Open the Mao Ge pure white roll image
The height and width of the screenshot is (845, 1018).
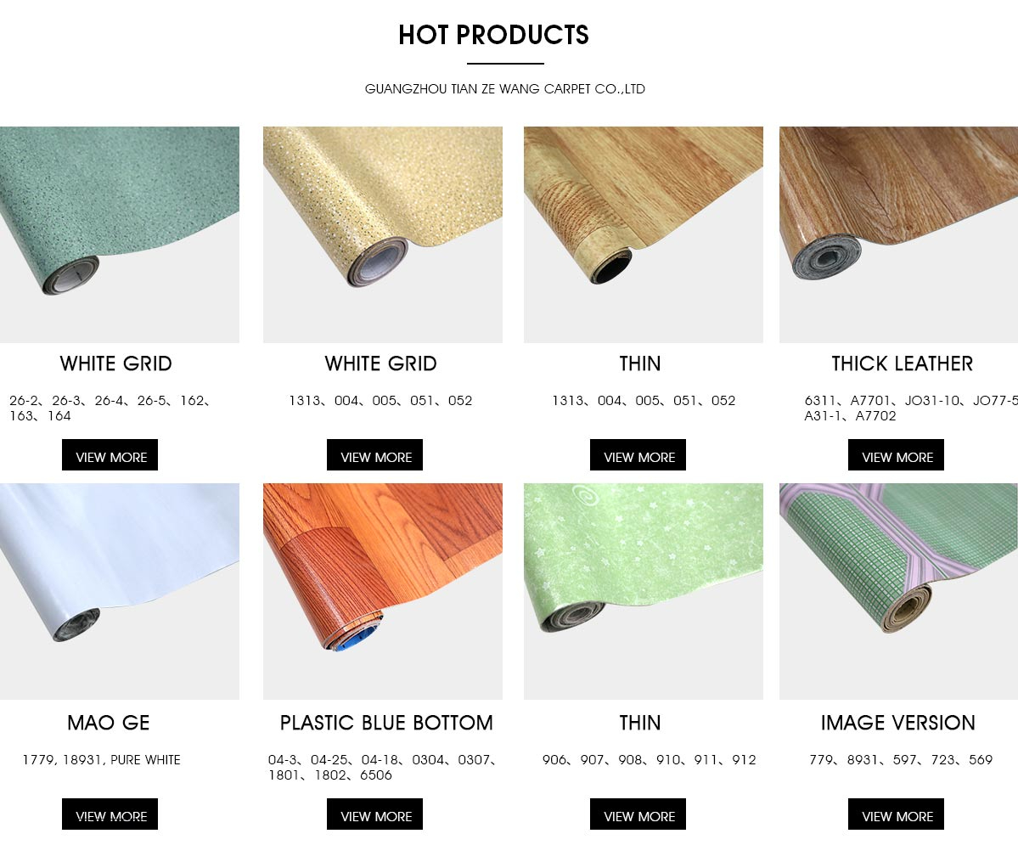[x=120, y=591]
